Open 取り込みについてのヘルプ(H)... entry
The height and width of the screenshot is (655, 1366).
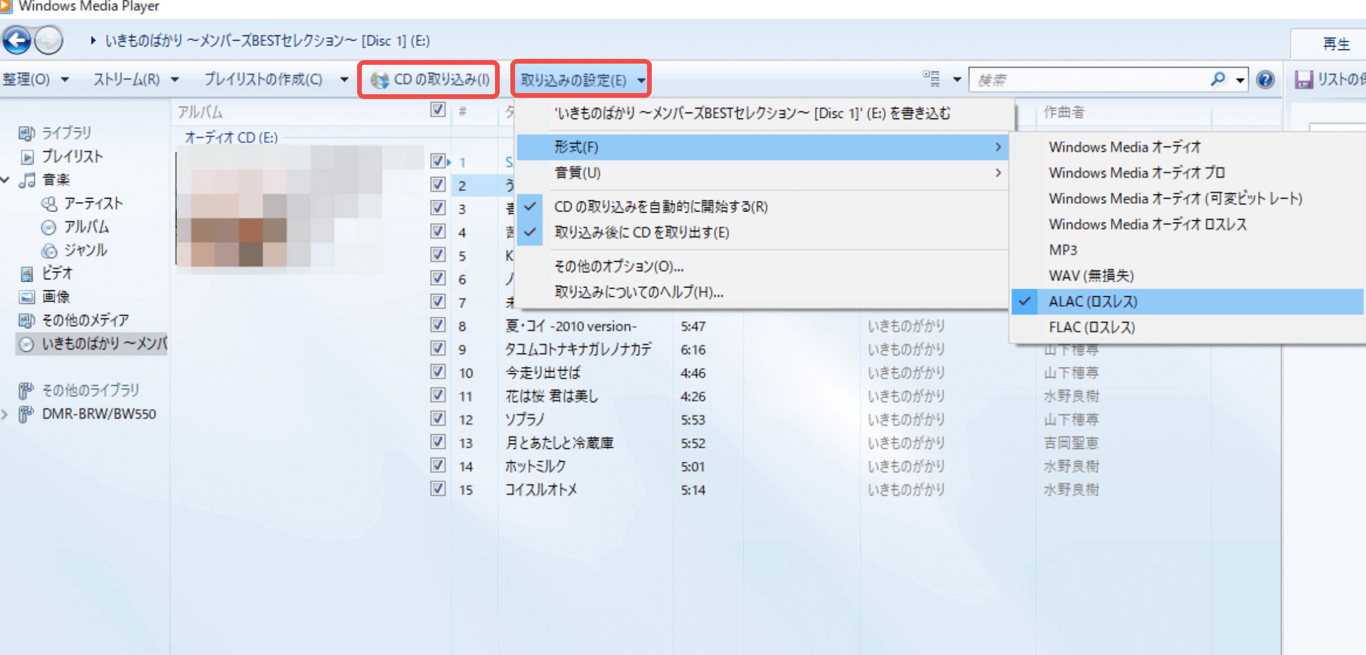tap(762, 292)
